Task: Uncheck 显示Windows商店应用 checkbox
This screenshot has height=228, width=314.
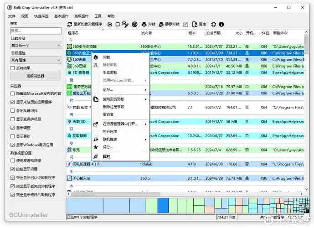Action: click(x=12, y=145)
